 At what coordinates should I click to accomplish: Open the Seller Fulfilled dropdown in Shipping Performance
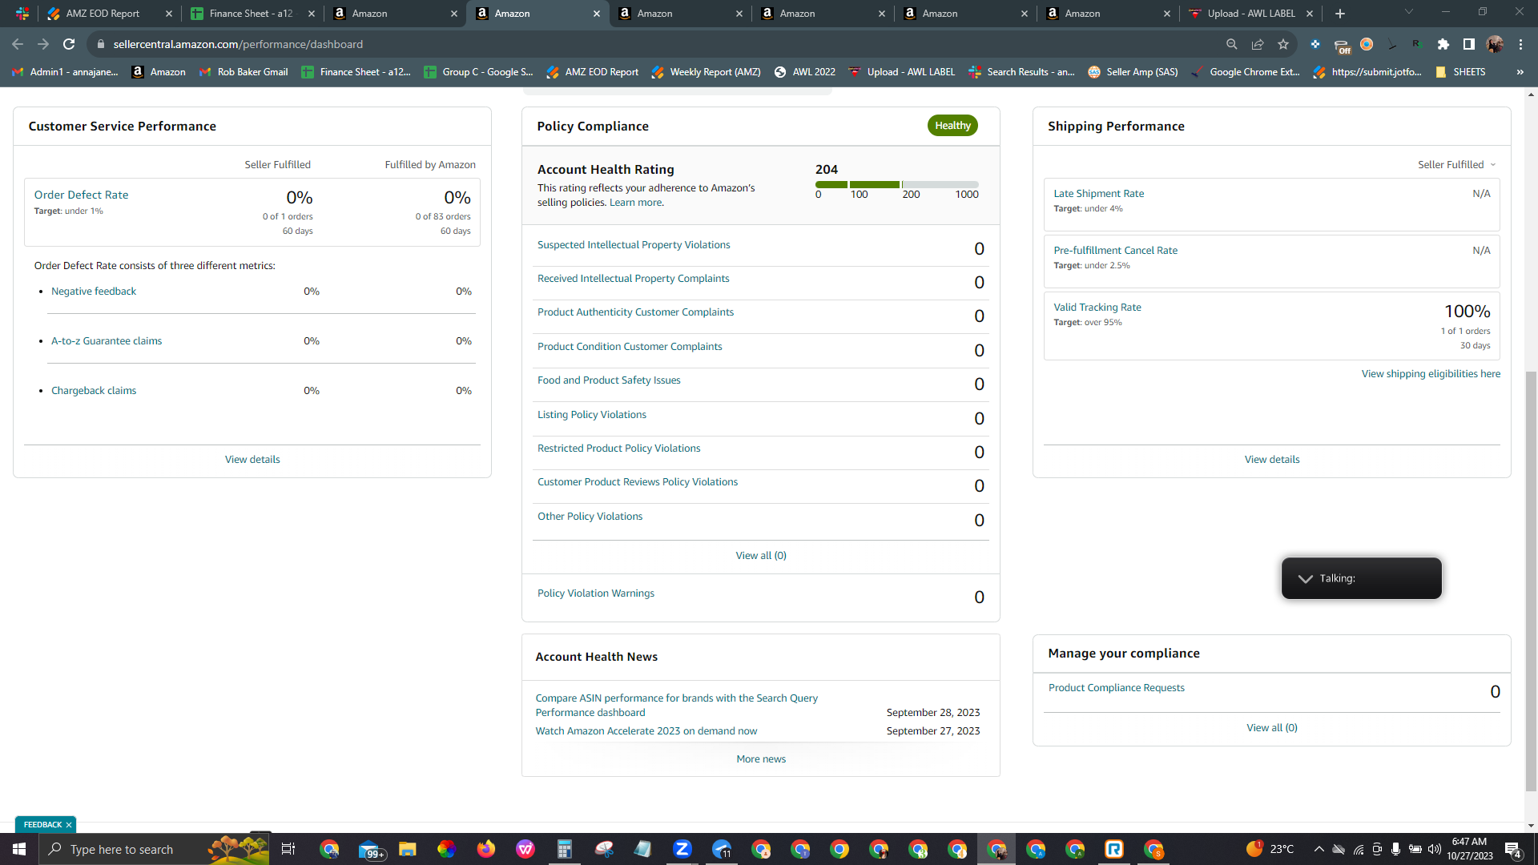pyautogui.click(x=1456, y=164)
